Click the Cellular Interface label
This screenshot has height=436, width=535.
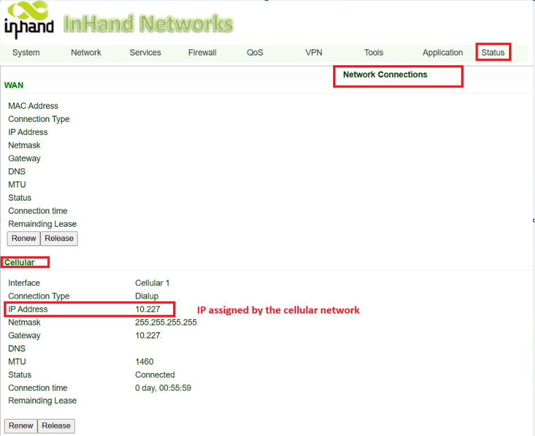(24, 283)
